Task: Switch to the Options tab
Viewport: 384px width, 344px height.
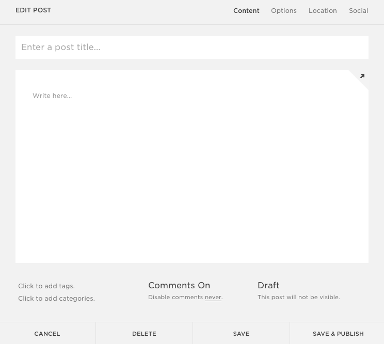Action: (x=283, y=11)
